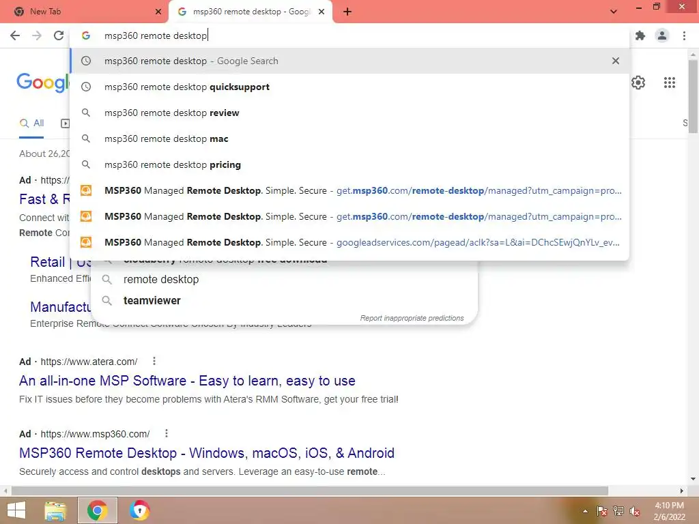Image resolution: width=699 pixels, height=524 pixels.
Task: Open the Windows Start button
Action: click(x=16, y=510)
